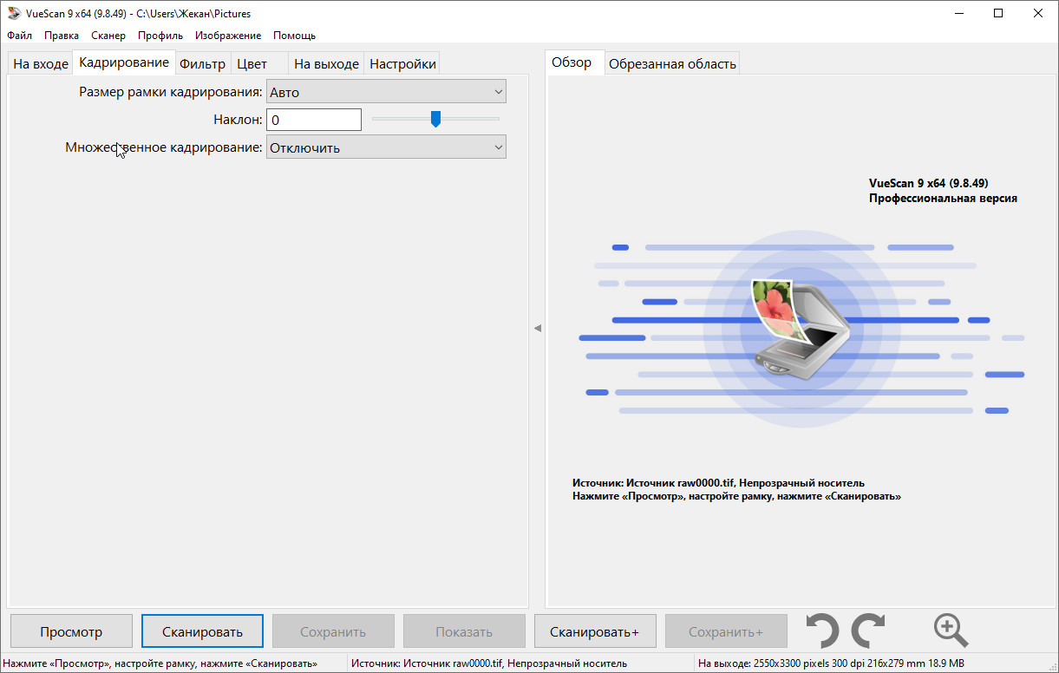
Task: Click the Наклон value input field
Action: pyautogui.click(x=313, y=120)
